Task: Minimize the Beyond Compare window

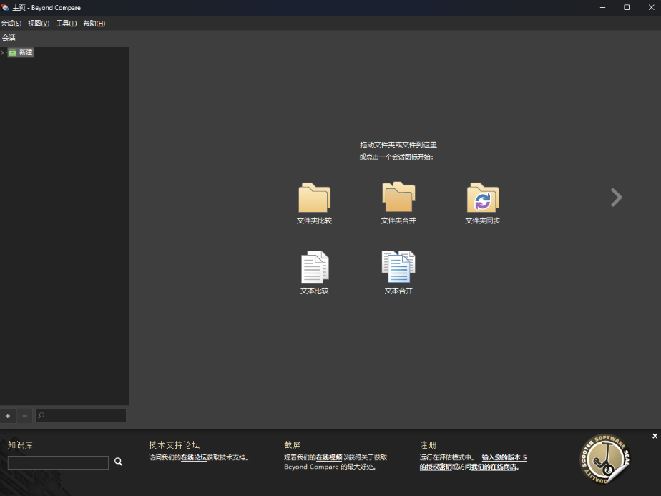Action: click(x=603, y=8)
